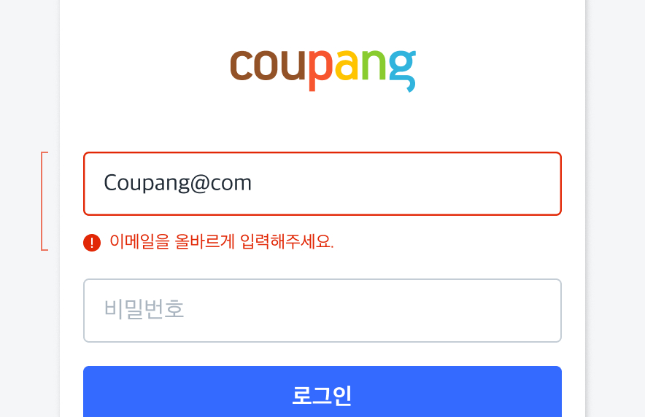Click the '@' symbol in the email text
This screenshot has width=645, height=417.
pyautogui.click(x=201, y=183)
